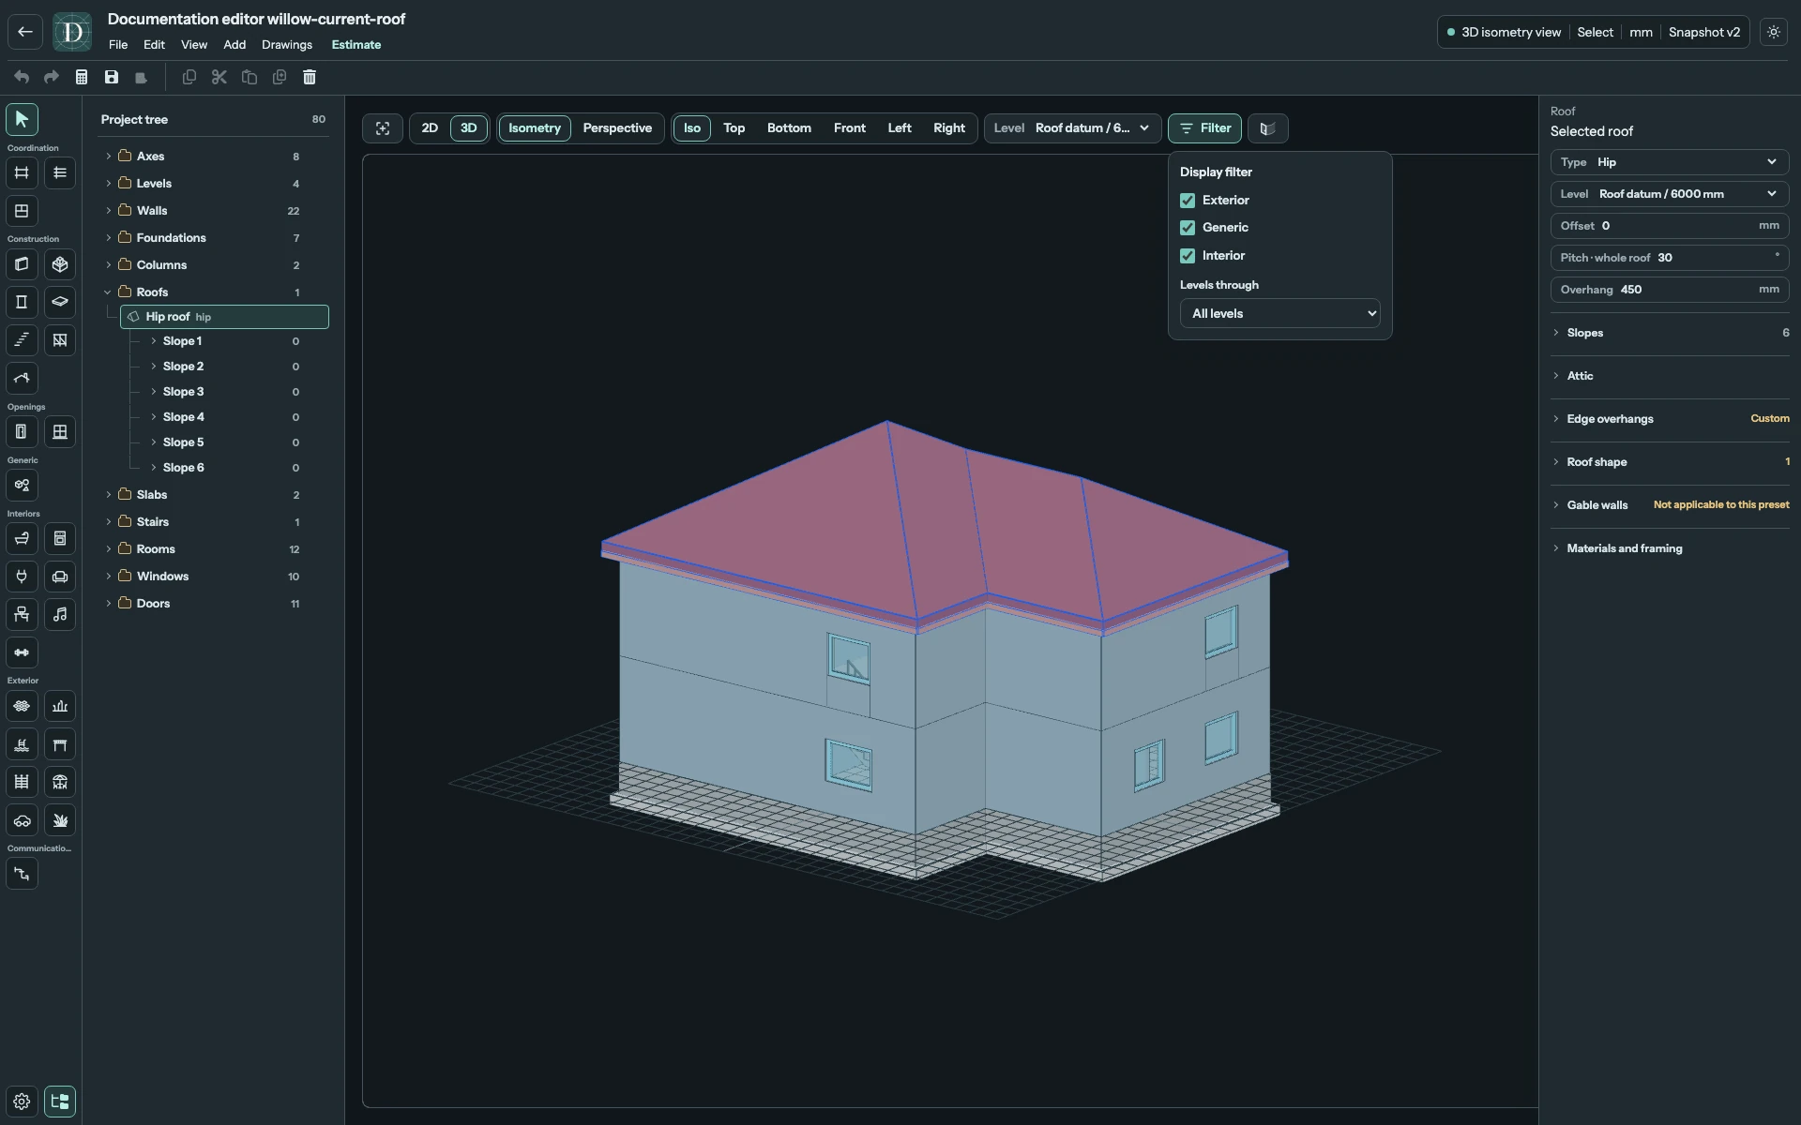This screenshot has width=1801, height=1125.
Task: Select the stairs tool under Construction
Action: click(22, 340)
